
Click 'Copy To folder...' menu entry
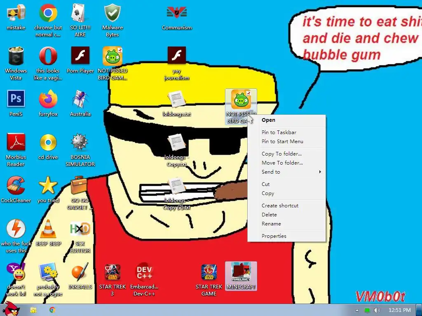coord(286,154)
